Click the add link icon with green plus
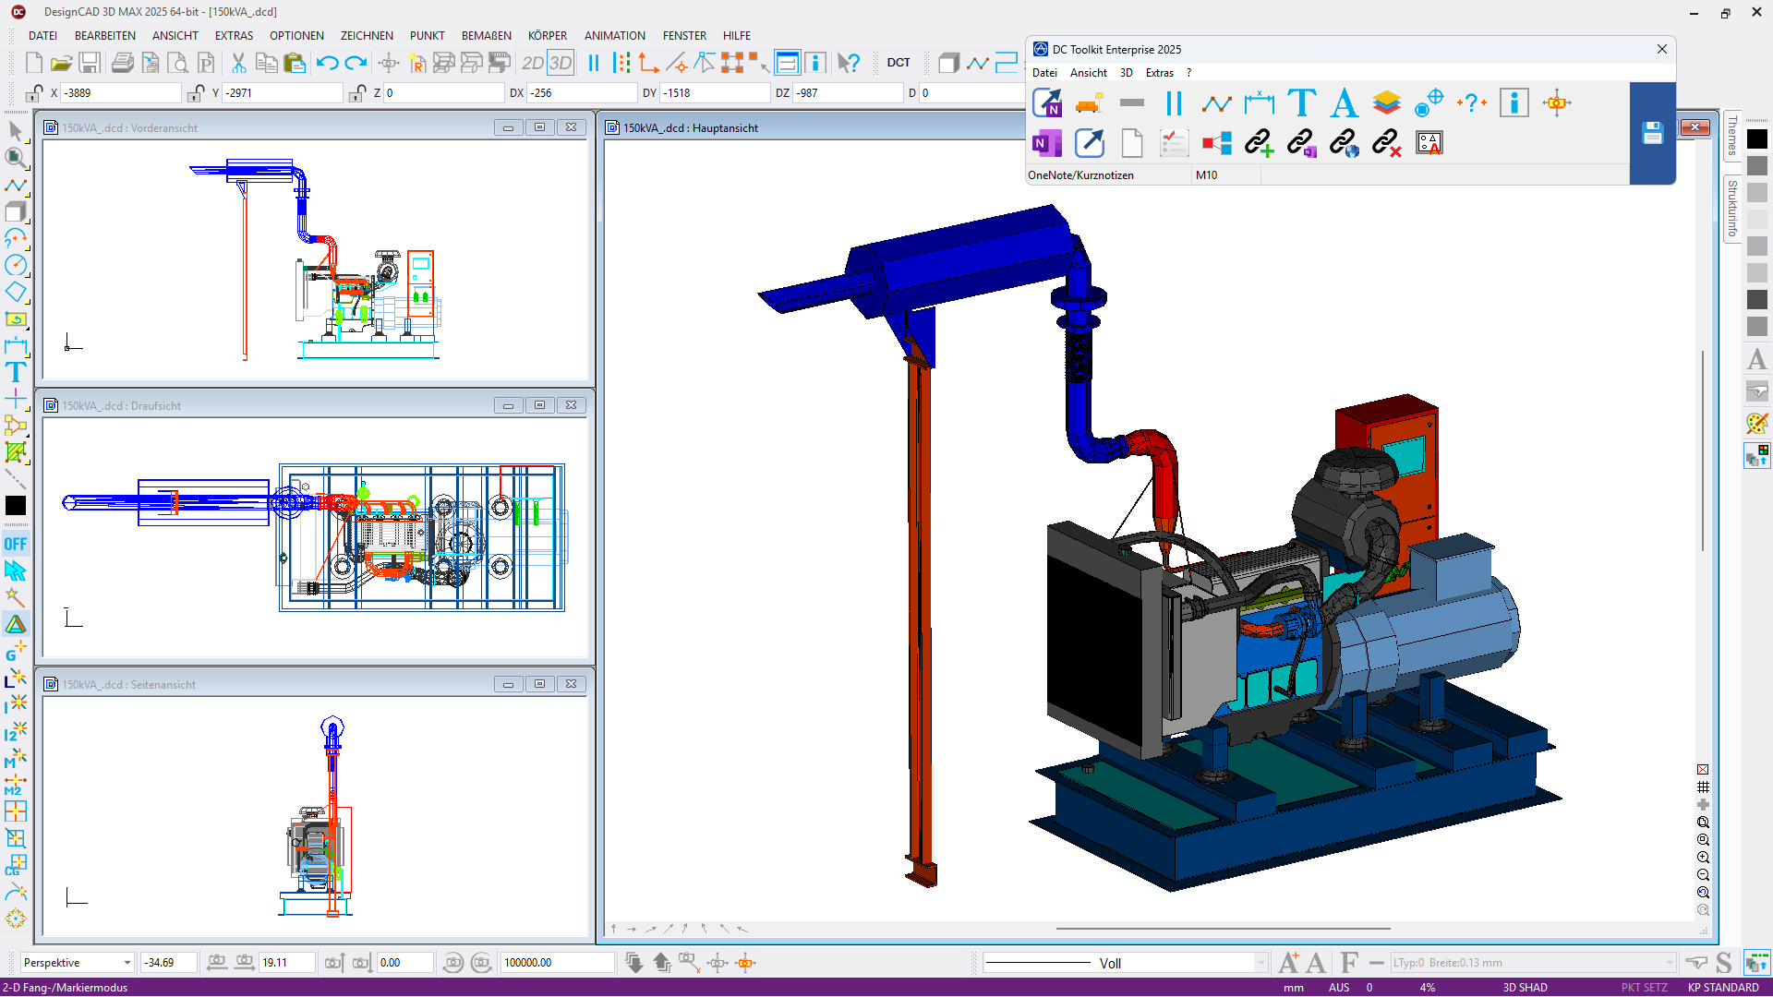 pyautogui.click(x=1259, y=143)
